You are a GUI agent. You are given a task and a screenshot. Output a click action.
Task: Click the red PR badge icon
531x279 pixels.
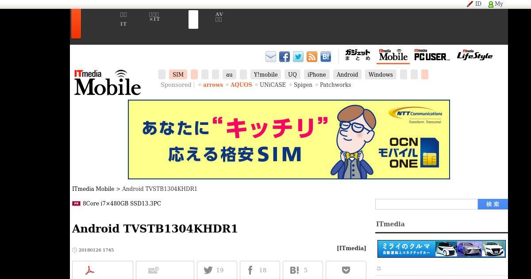pos(76,204)
